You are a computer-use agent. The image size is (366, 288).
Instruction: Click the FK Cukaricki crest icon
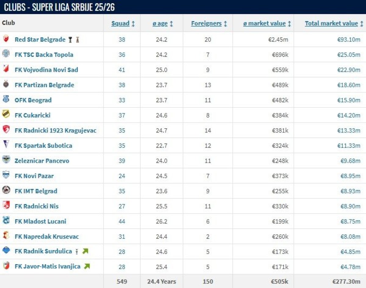6,115
